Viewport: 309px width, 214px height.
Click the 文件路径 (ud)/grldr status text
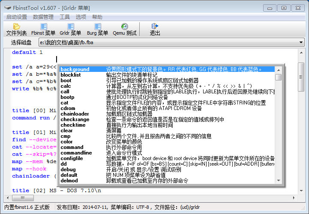[177, 207]
